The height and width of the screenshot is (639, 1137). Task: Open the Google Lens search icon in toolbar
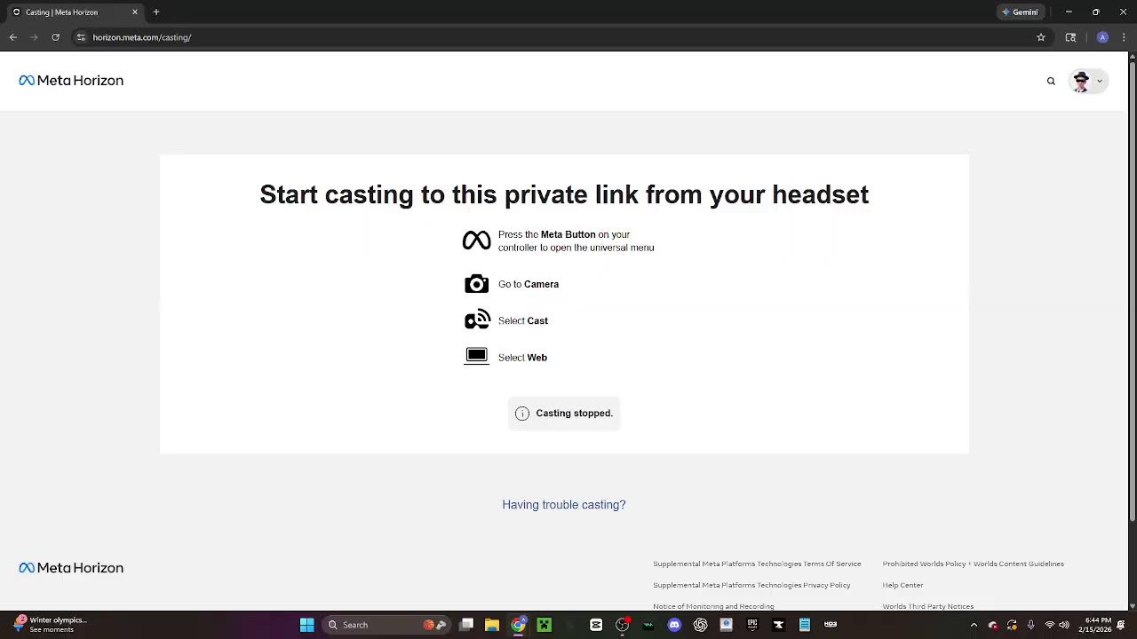[1070, 37]
